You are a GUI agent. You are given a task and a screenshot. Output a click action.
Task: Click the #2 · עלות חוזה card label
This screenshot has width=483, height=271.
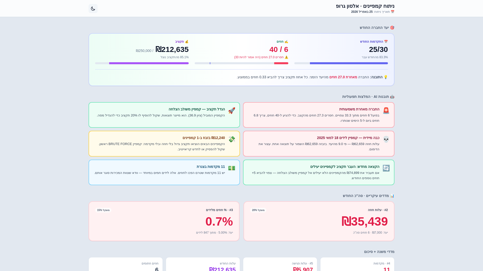[x=378, y=210]
